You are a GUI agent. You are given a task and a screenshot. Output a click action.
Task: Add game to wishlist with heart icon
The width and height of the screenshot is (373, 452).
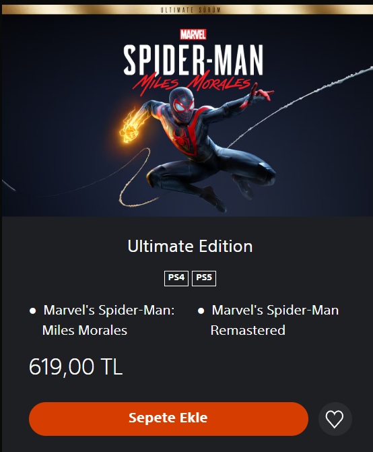click(335, 419)
